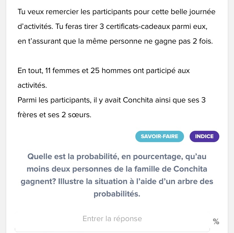
Task: Click the percent sign beside the answer field
Action: (216, 222)
